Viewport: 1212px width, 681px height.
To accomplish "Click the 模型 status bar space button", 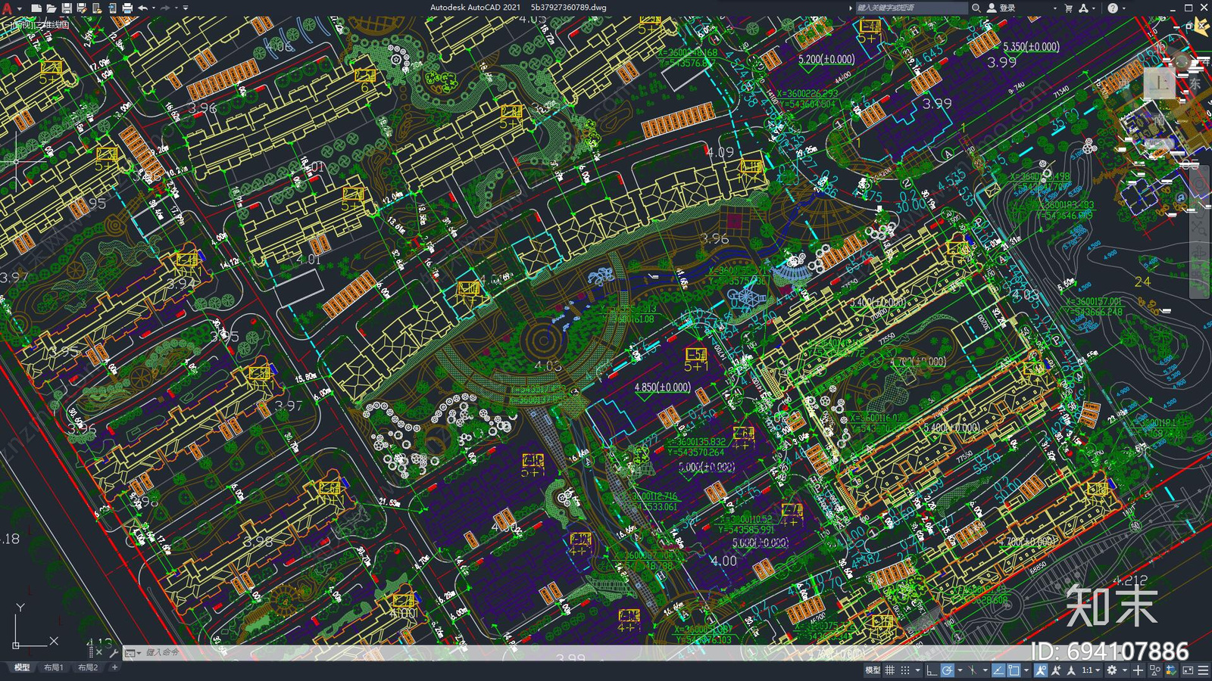I will (x=873, y=670).
